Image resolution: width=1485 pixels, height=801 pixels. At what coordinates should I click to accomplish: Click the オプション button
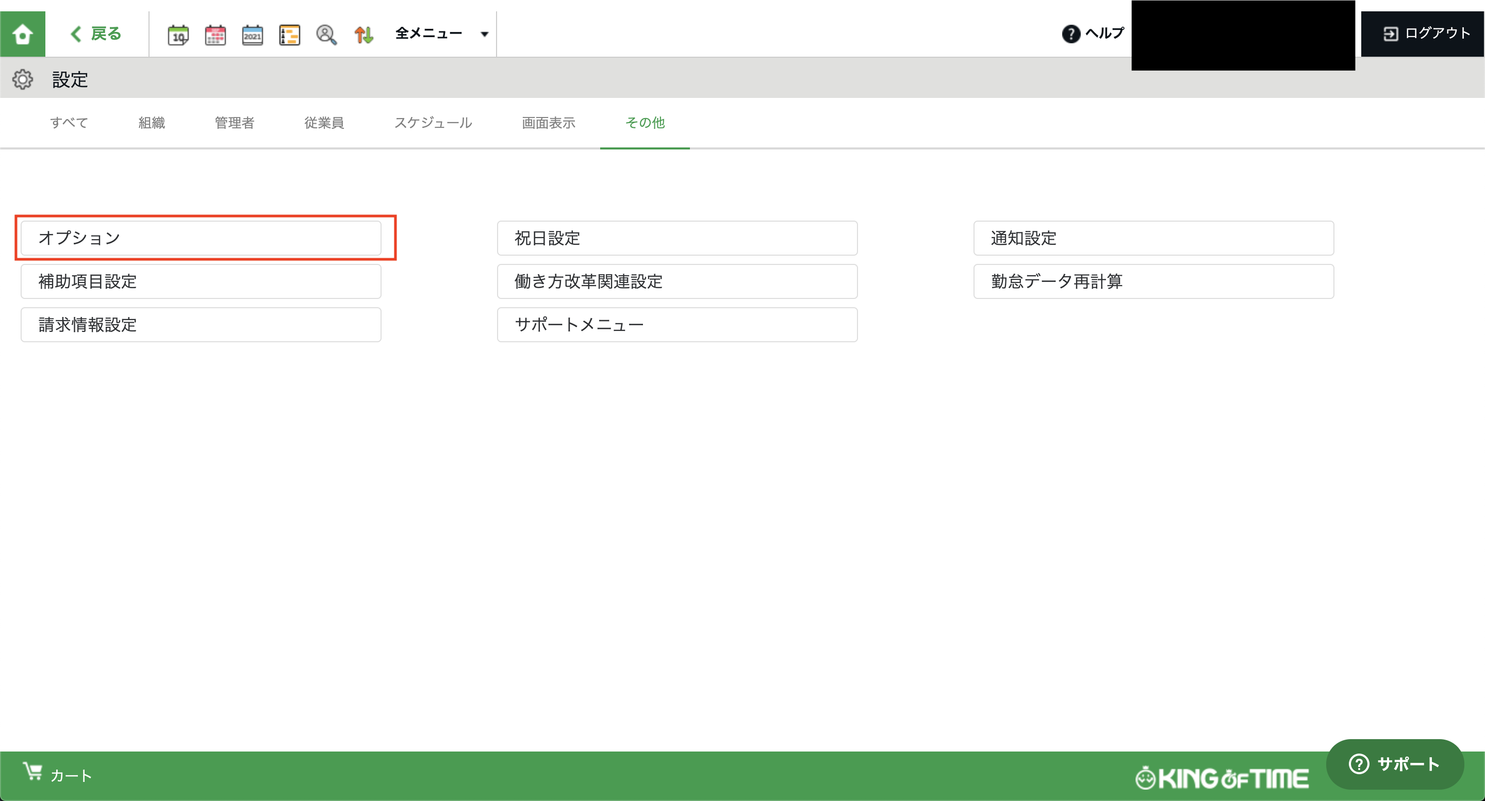point(201,238)
